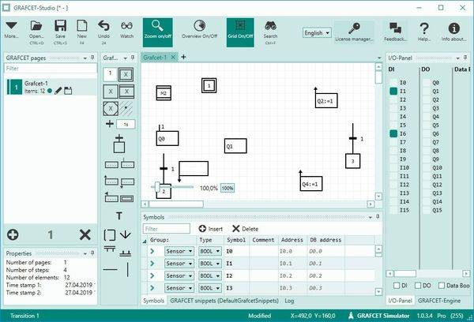This screenshot has height=322, width=474.
Task: Click the canvas horizontal scrollbar thumb
Action: coord(176,204)
